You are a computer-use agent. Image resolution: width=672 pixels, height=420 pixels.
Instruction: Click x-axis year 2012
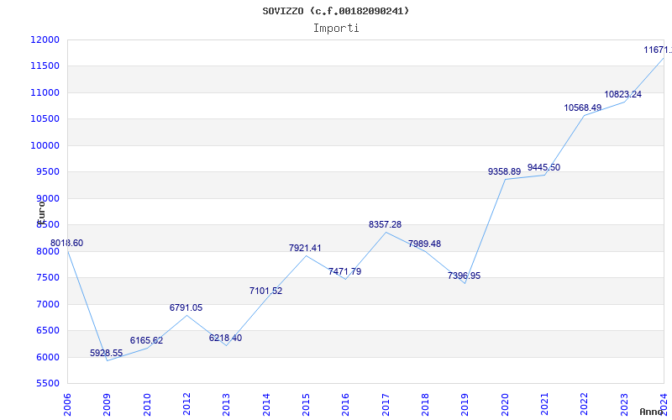tap(186, 405)
